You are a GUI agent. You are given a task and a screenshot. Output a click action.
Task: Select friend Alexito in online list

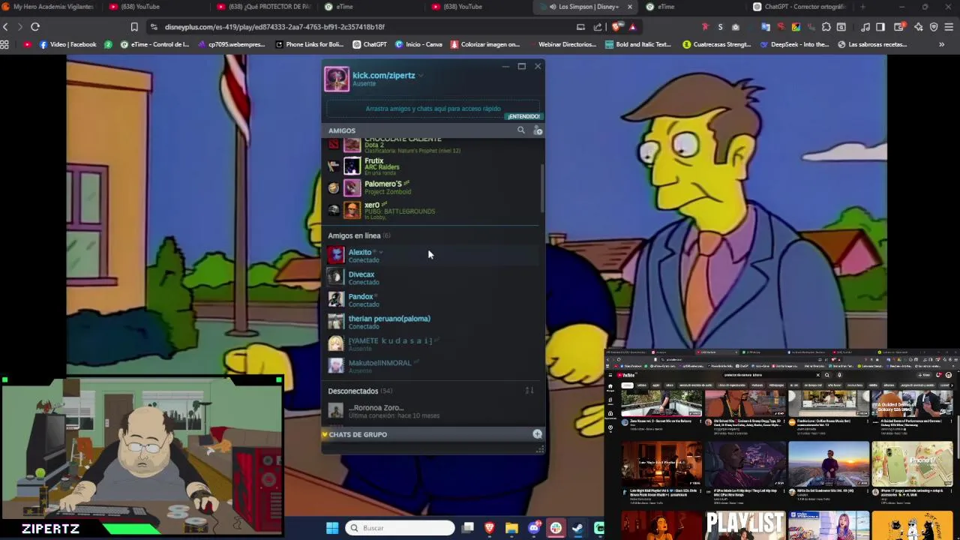432,255
